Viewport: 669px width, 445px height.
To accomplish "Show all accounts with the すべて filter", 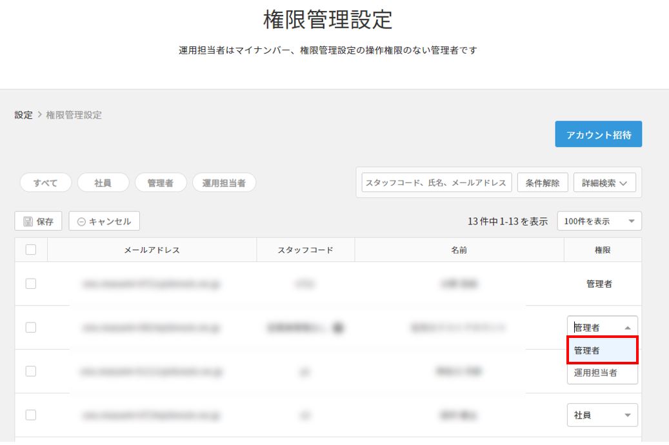I will [x=46, y=183].
